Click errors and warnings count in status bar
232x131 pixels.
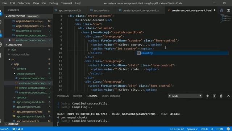[18, 129]
